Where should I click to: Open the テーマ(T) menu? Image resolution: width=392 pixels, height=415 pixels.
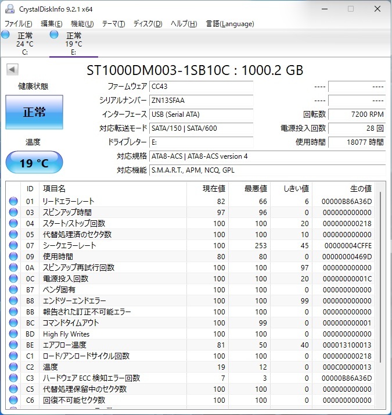113,24
